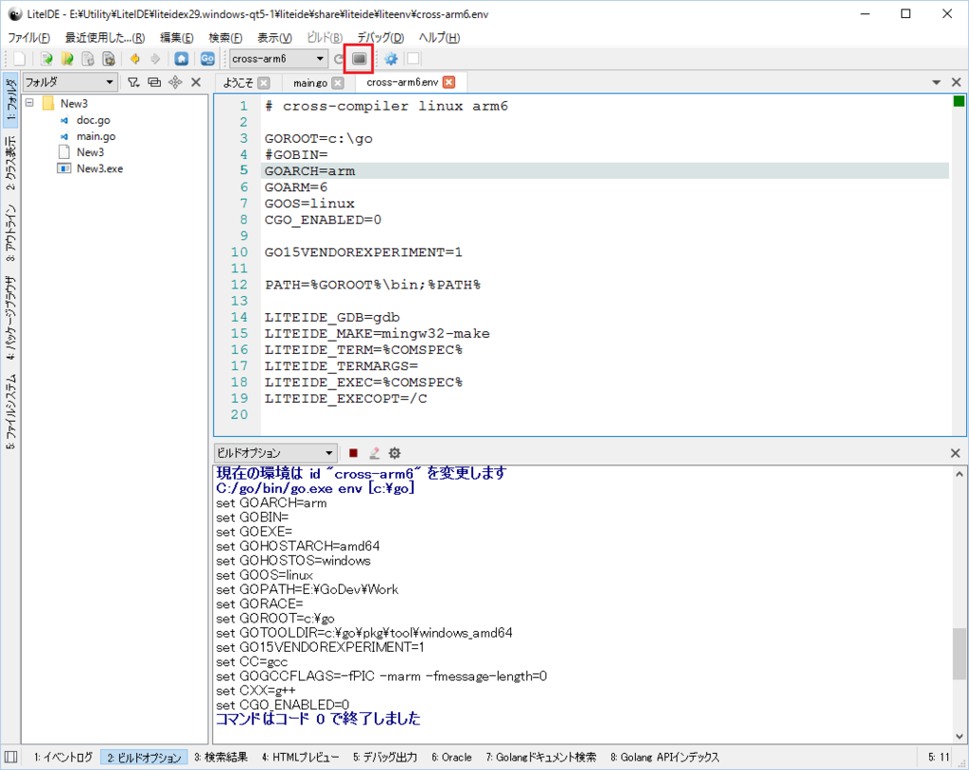Screen dimensions: 969x770
Task: Click the blue gear build icon
Action: (391, 59)
